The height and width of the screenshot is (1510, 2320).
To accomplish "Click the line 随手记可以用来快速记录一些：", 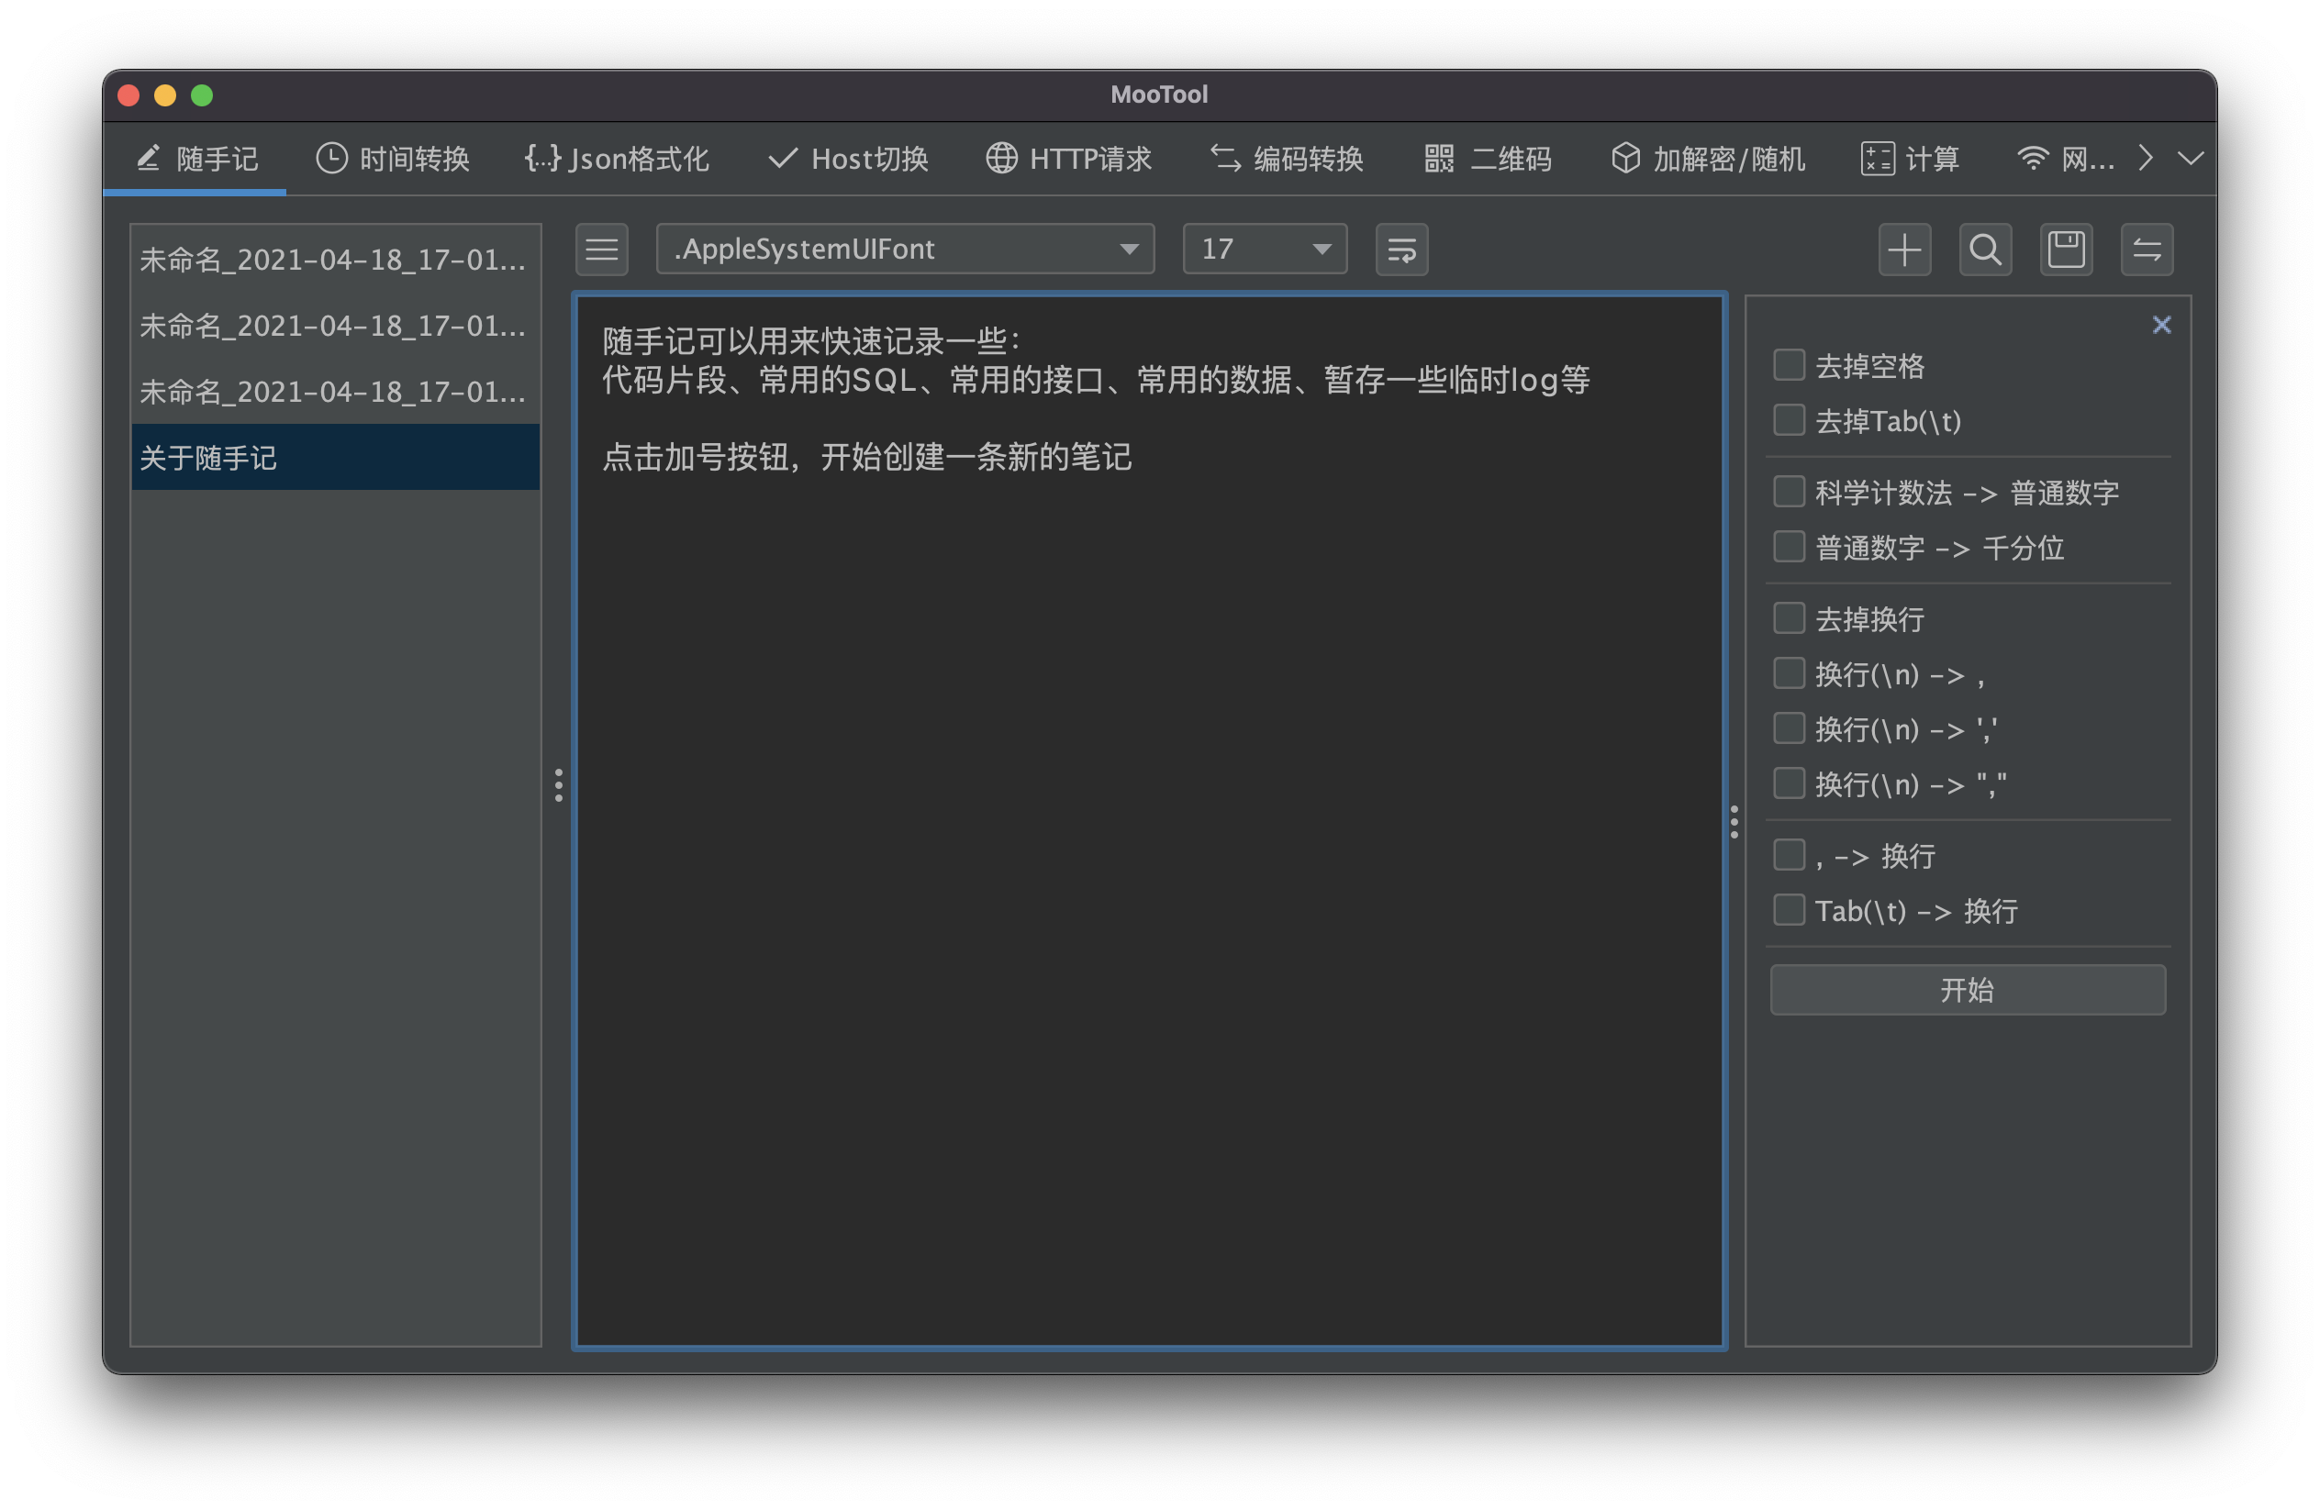I will point(811,341).
